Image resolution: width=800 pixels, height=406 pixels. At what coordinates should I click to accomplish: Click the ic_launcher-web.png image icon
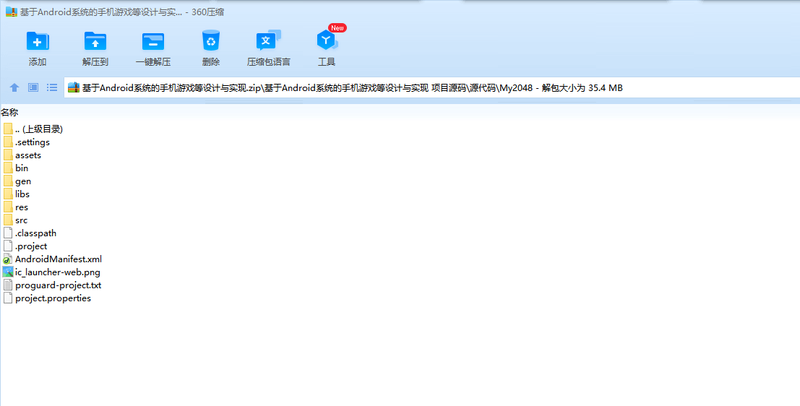click(x=8, y=272)
